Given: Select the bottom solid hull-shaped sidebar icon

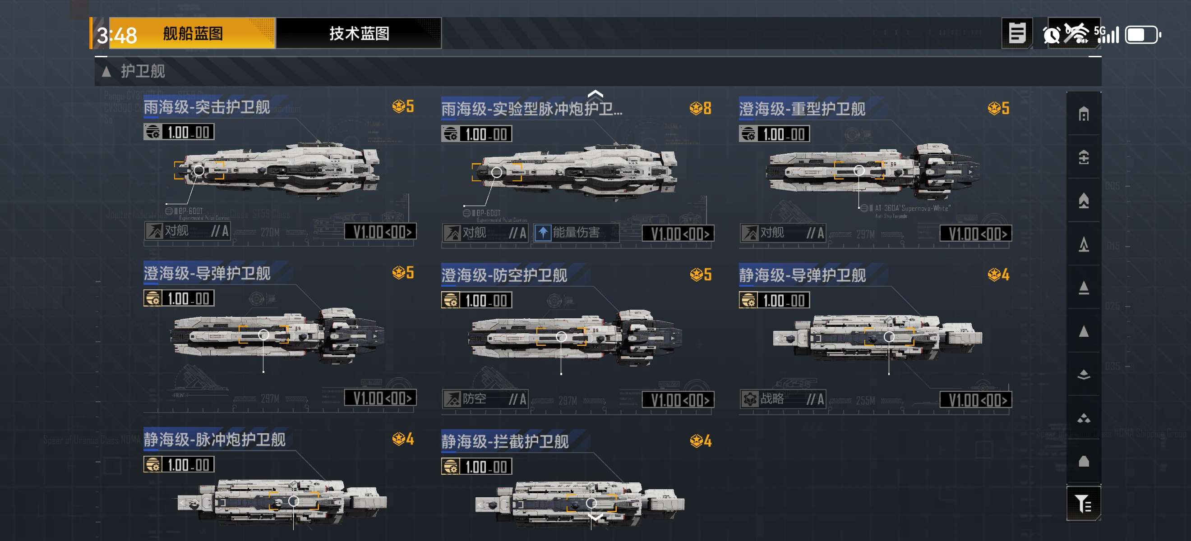Looking at the screenshot, I should 1083,461.
